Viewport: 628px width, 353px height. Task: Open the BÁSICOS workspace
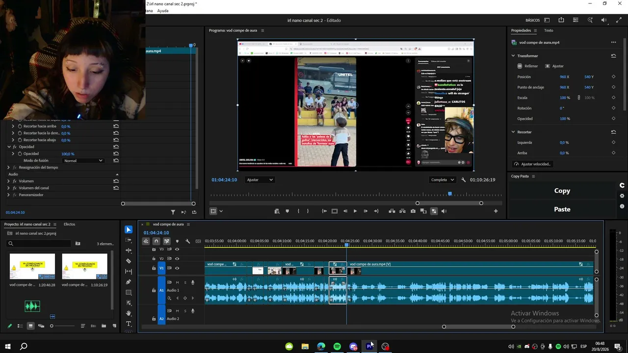[x=532, y=21]
